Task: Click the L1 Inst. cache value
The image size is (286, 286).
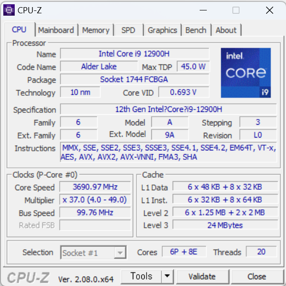Action: coord(225,200)
